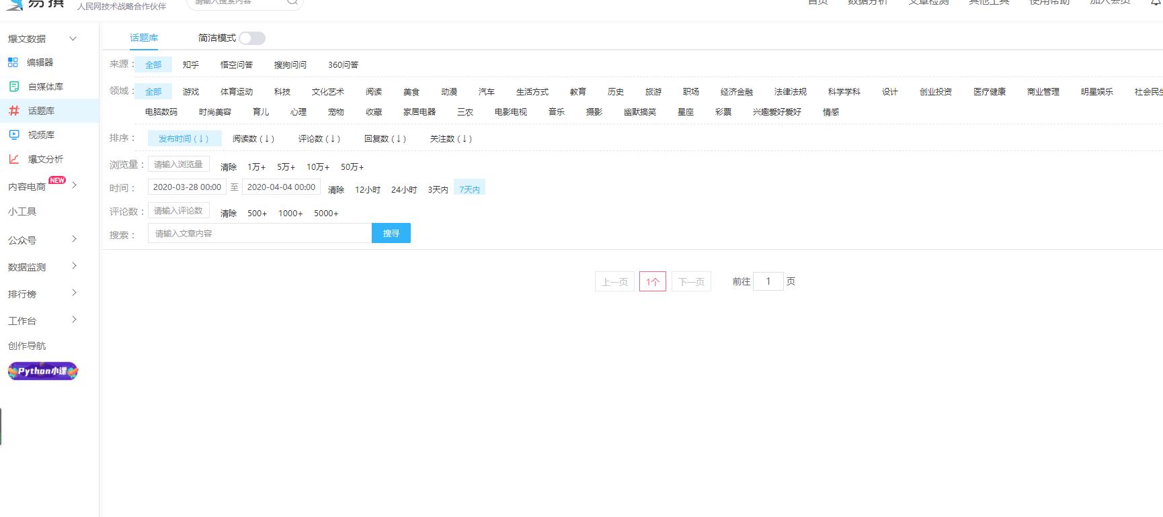The height and width of the screenshot is (517, 1163).
Task: Clear the 浏览量 filter with 清除
Action: [229, 167]
